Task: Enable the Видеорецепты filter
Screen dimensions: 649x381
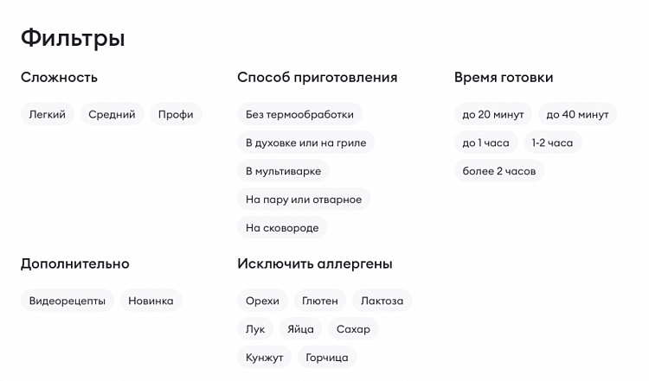Action: [67, 301]
